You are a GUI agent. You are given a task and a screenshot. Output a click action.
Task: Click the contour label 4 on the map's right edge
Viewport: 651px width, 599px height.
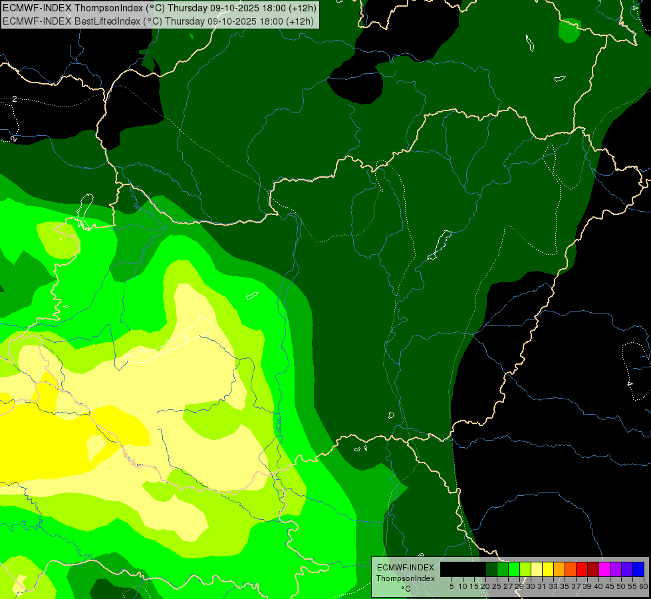(x=629, y=384)
